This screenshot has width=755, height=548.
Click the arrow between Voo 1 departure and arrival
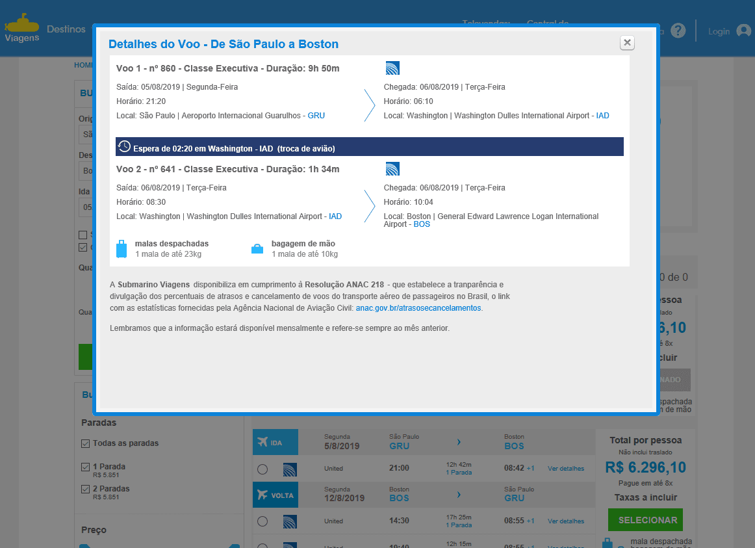click(x=369, y=105)
